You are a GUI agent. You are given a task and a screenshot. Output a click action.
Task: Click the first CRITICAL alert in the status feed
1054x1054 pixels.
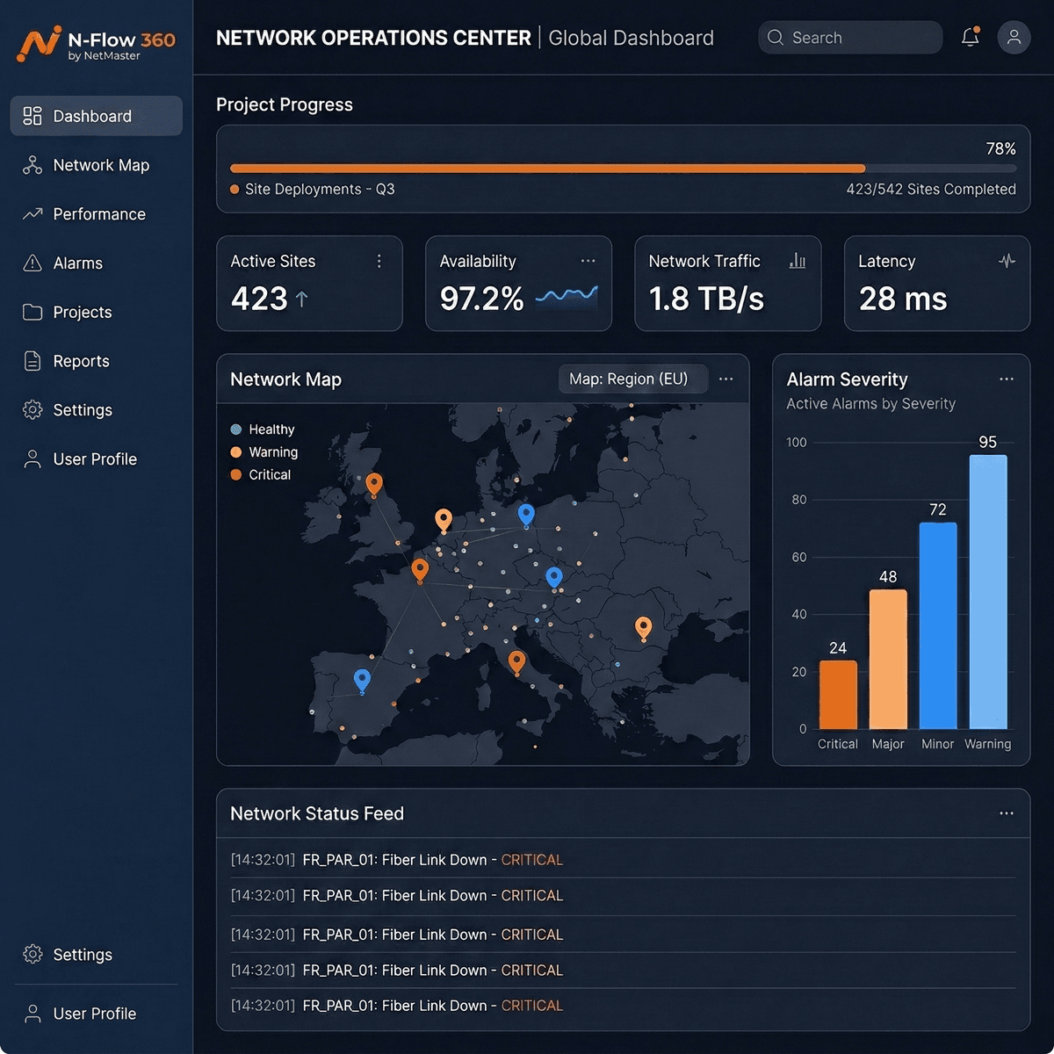click(531, 860)
